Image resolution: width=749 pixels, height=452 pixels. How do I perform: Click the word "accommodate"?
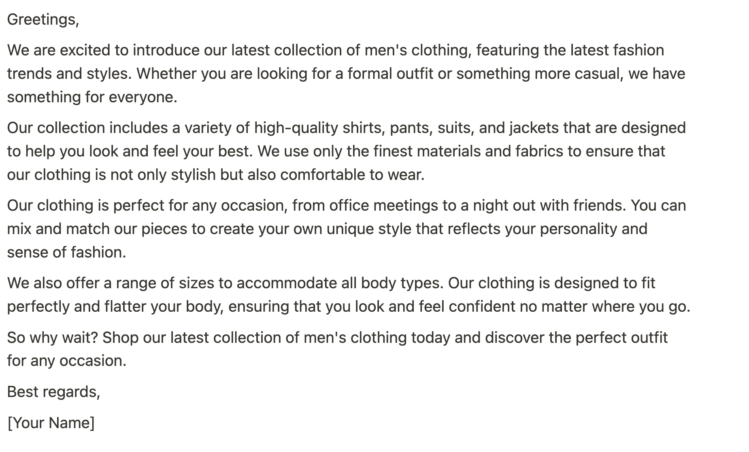[x=287, y=283]
